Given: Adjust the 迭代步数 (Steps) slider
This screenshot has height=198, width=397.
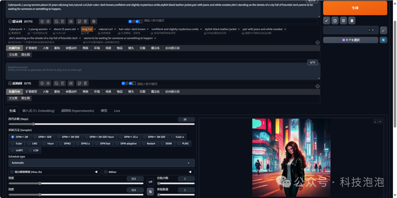Looking at the screenshot, I should (101, 124).
